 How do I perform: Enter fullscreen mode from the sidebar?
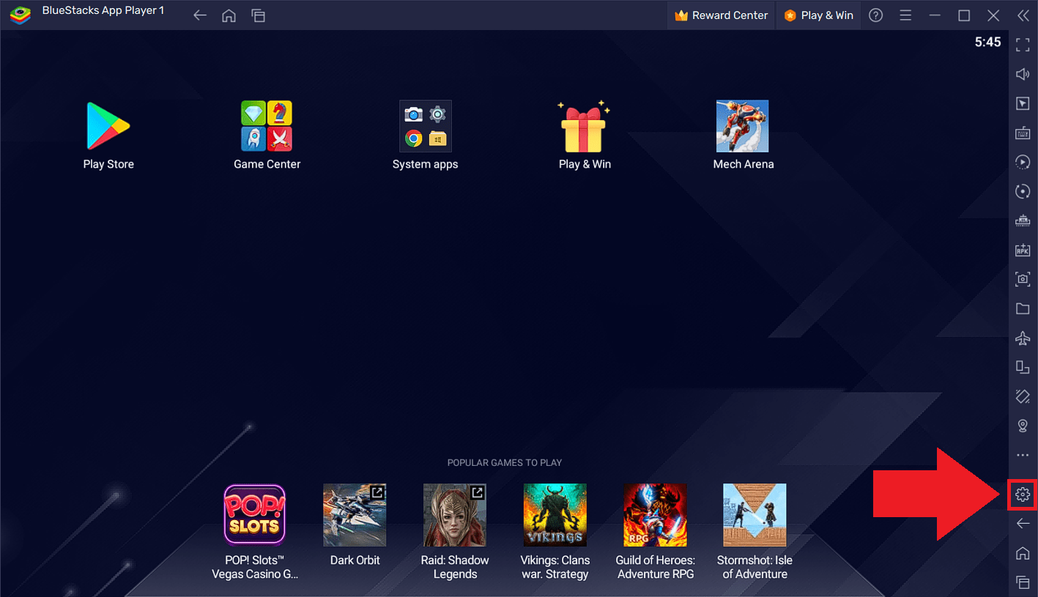[x=1023, y=45]
